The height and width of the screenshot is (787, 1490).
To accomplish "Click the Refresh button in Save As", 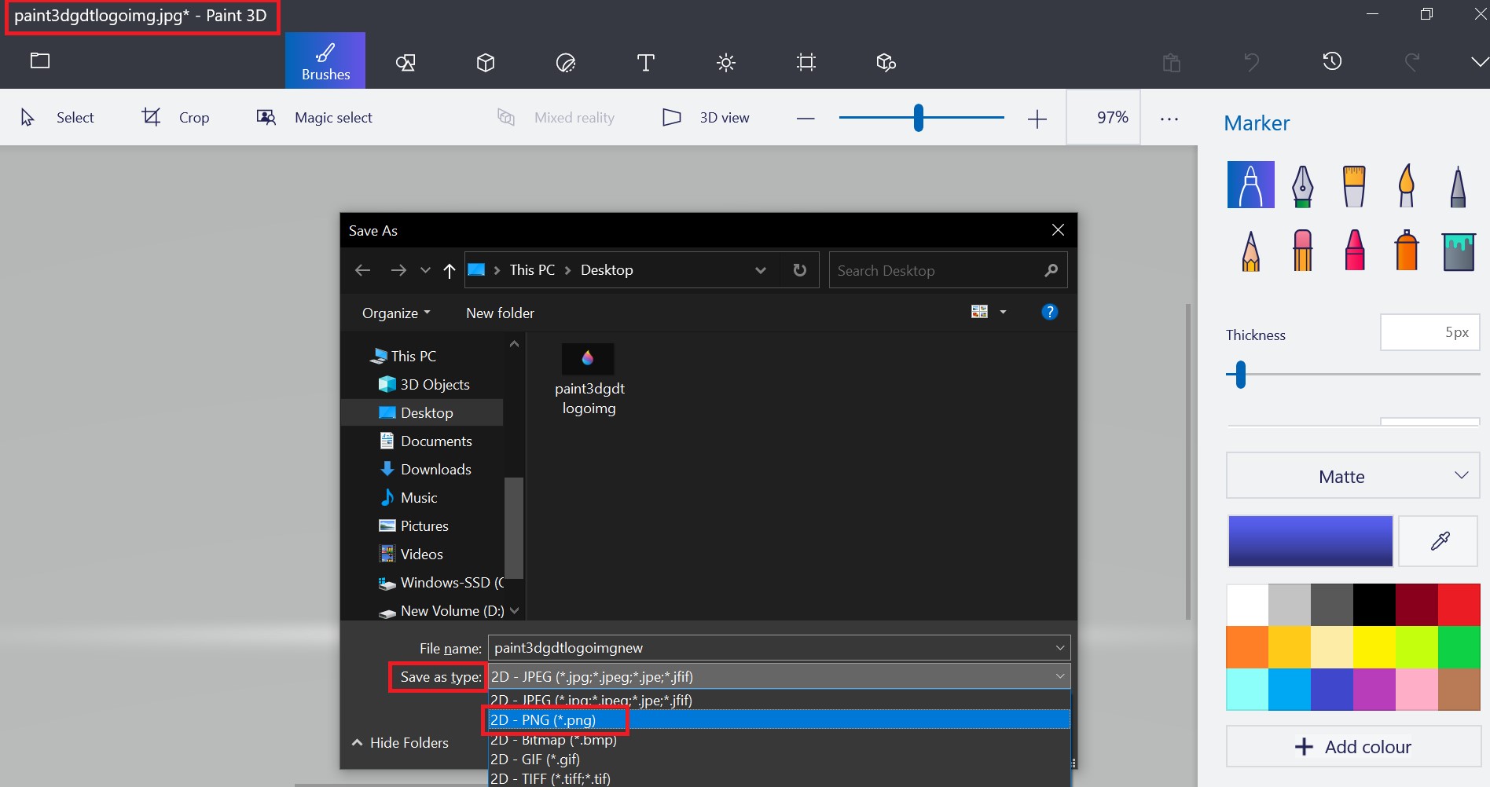I will point(799,270).
